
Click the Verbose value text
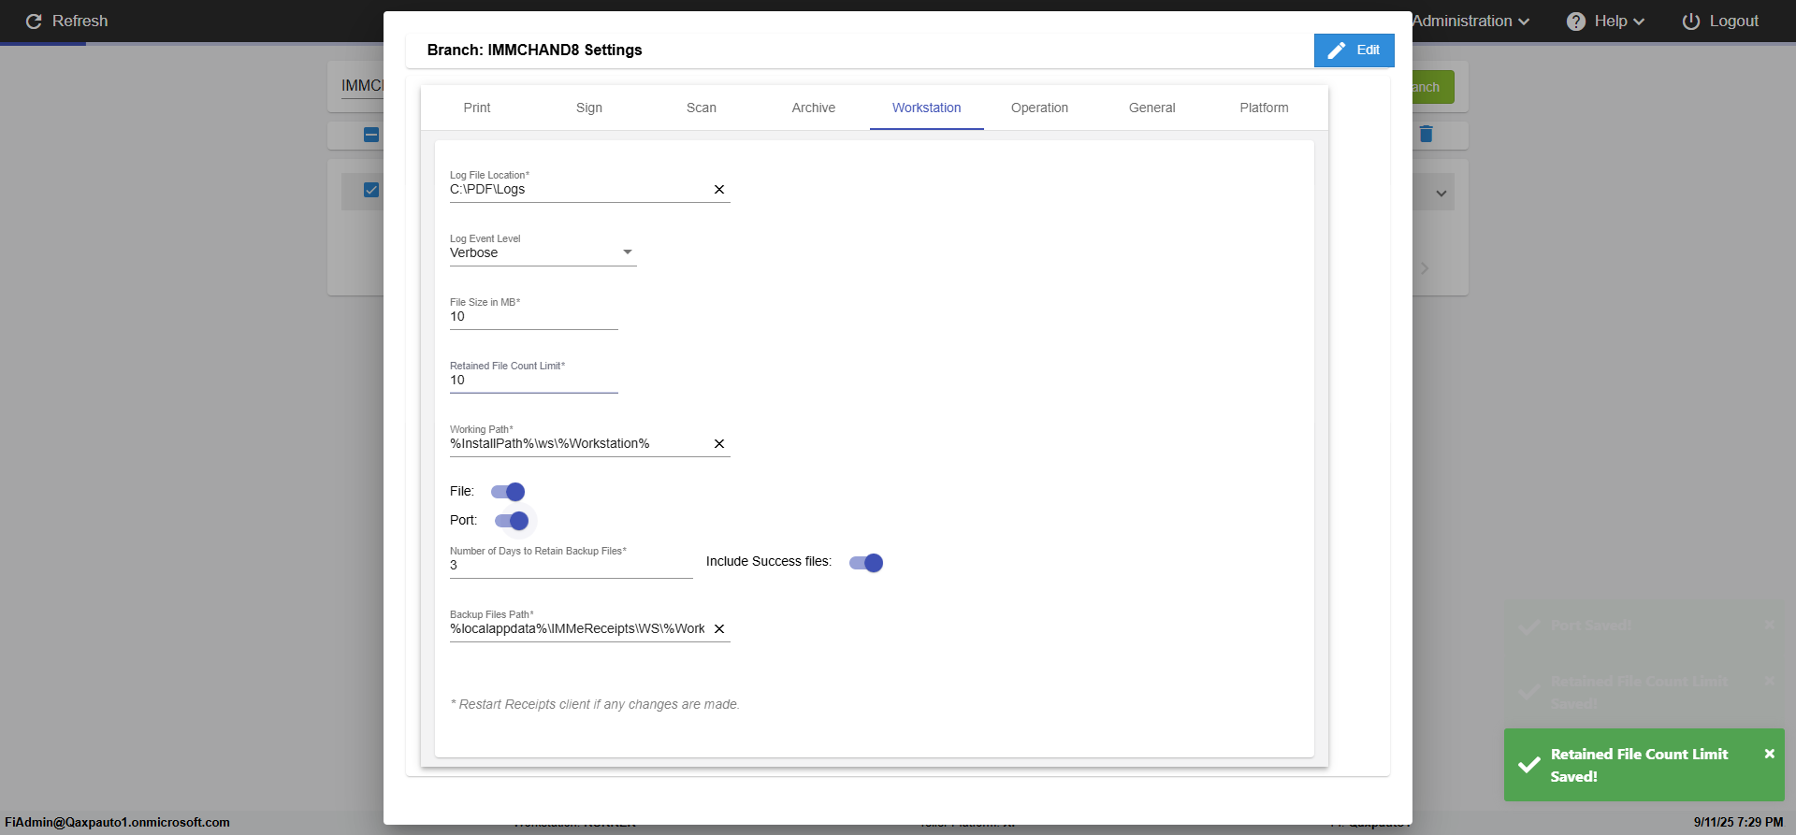474,253
